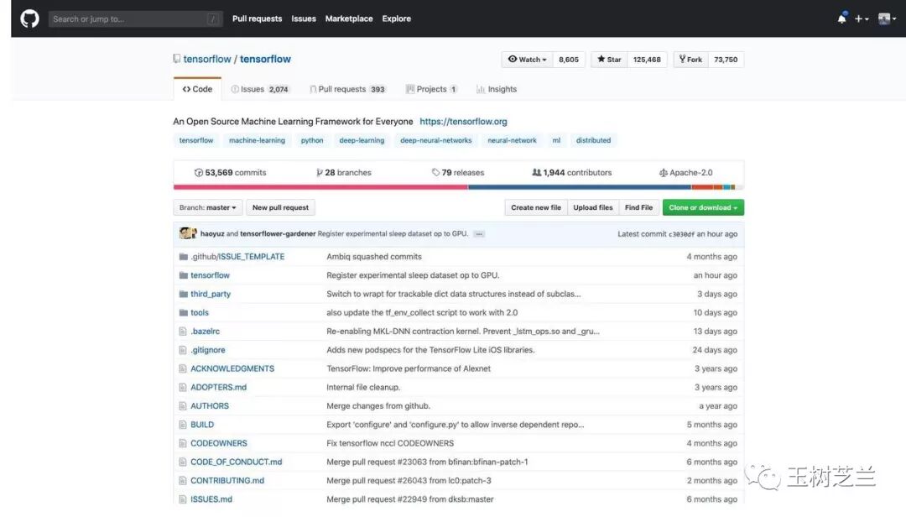This screenshot has width=906, height=517.
Task: Expand commit message ellipsis button
Action: click(479, 234)
